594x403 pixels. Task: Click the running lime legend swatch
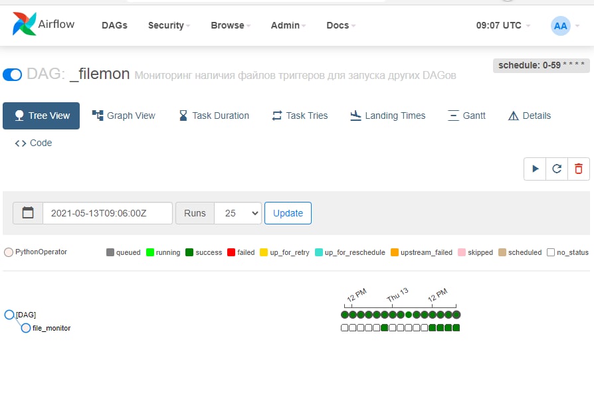pos(150,252)
